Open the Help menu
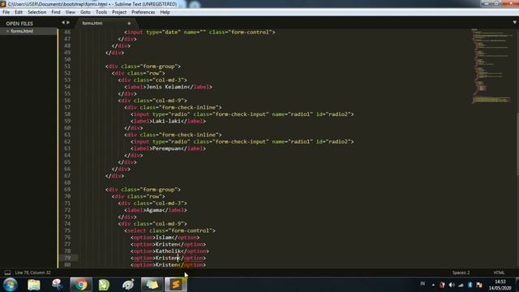The image size is (519, 292). click(165, 12)
